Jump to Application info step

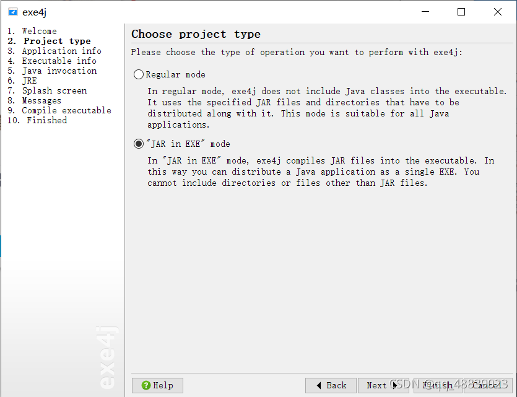[x=61, y=51]
